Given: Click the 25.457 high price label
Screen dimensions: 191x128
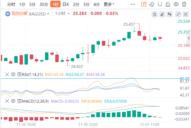Looking at the screenshot, I should [129, 24].
